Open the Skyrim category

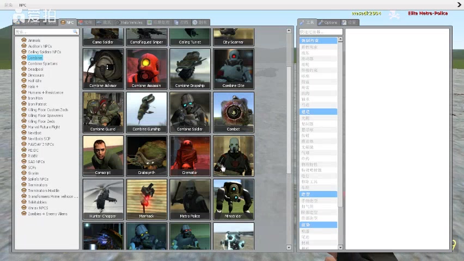(33, 173)
